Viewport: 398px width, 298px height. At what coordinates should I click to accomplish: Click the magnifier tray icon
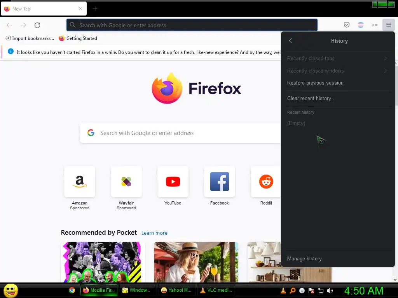tap(292, 291)
